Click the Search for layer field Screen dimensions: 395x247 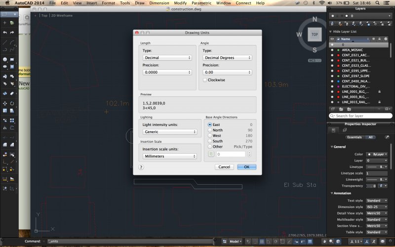pyautogui.click(x=360, y=116)
